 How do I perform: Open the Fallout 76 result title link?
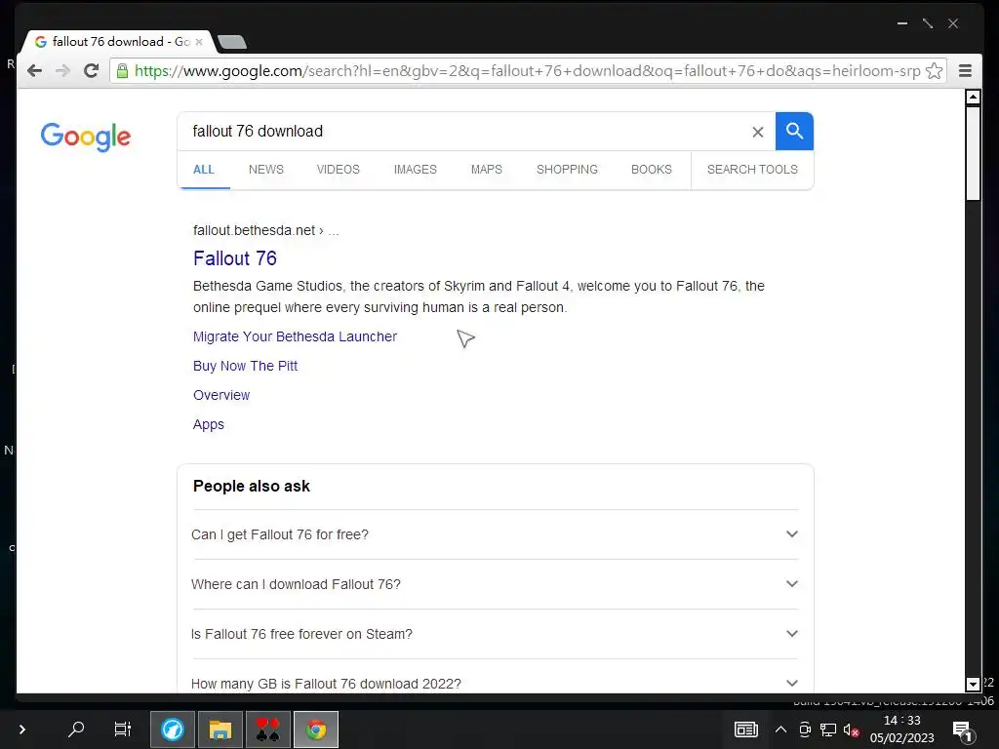[x=235, y=257]
